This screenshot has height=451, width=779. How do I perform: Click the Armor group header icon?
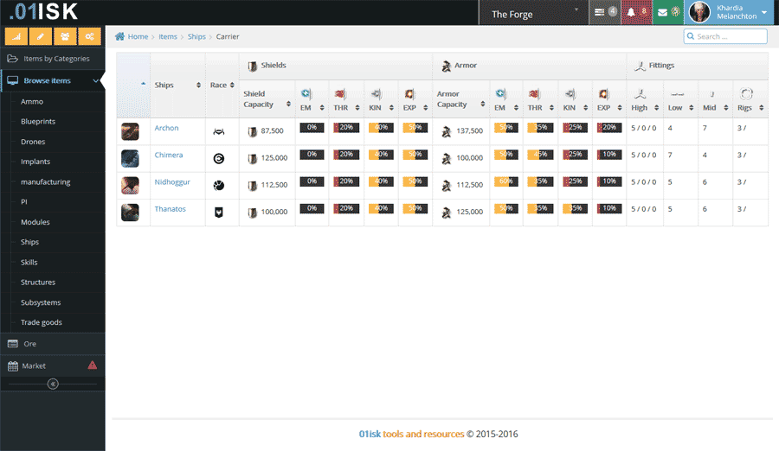[446, 66]
